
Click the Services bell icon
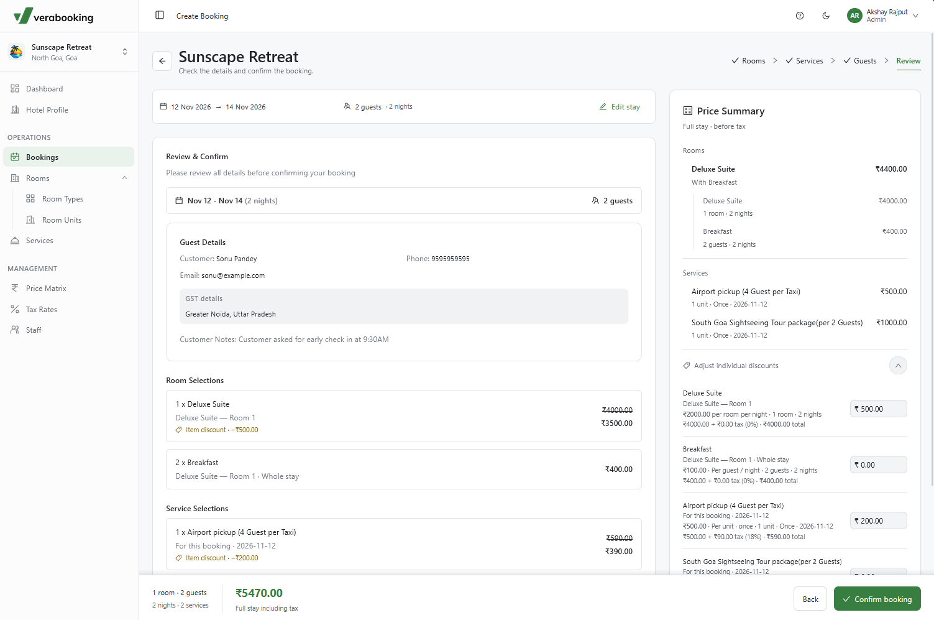point(15,241)
